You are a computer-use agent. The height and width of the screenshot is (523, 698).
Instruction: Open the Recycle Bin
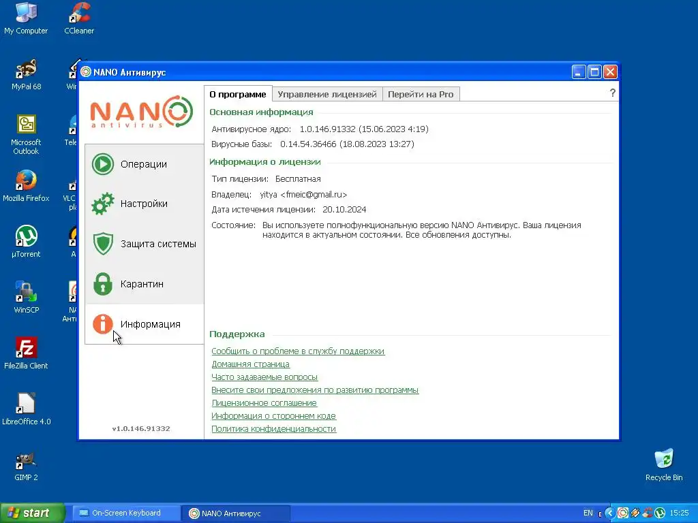pyautogui.click(x=664, y=466)
